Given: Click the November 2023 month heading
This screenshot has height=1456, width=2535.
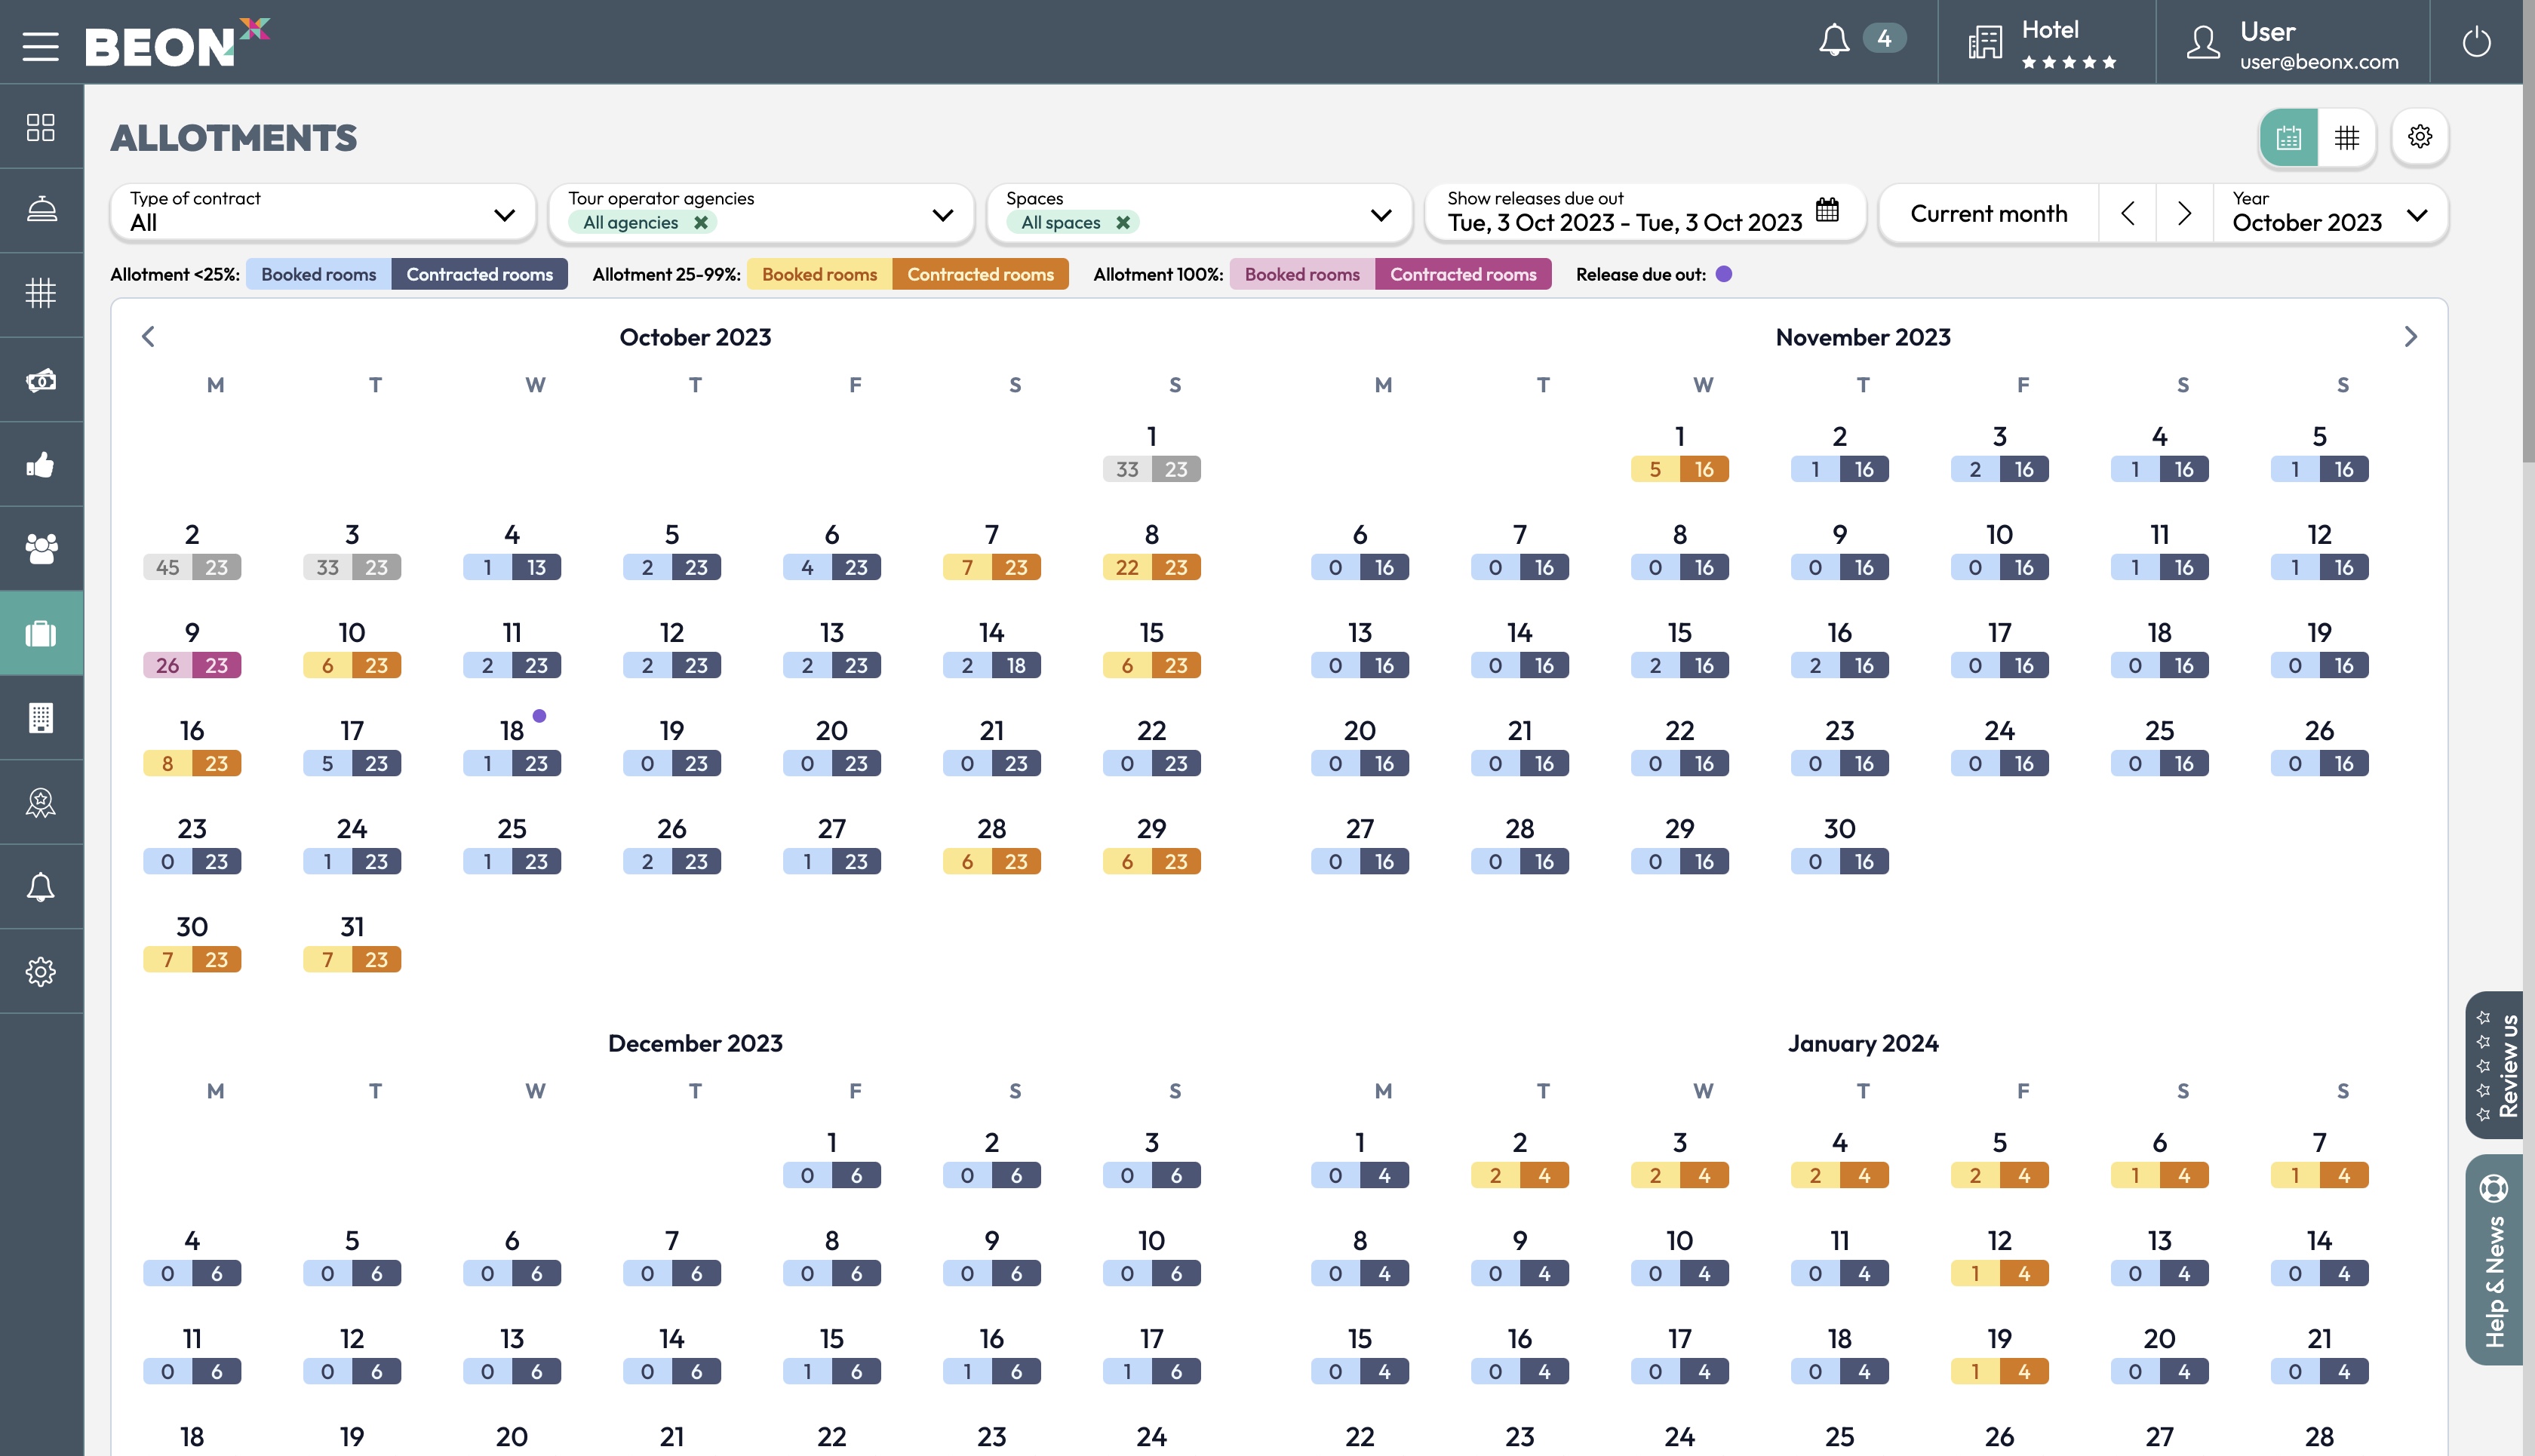Looking at the screenshot, I should (x=1863, y=337).
